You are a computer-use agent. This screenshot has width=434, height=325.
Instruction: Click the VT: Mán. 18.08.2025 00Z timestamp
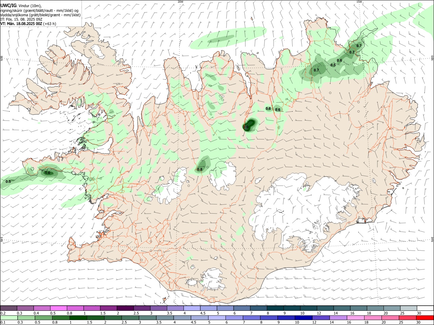(x=21, y=24)
